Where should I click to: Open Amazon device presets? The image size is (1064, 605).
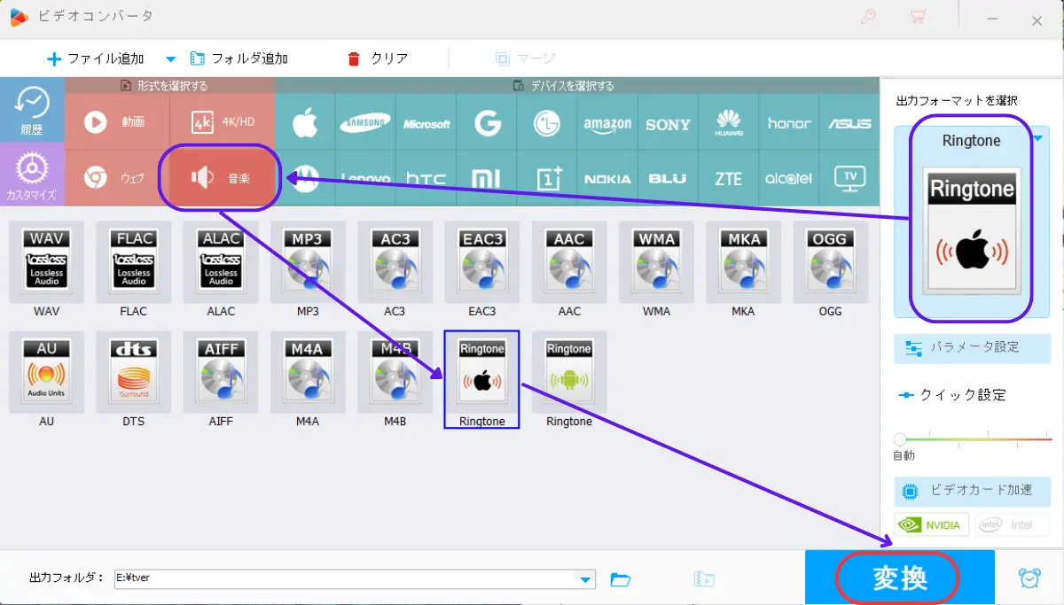(x=607, y=123)
